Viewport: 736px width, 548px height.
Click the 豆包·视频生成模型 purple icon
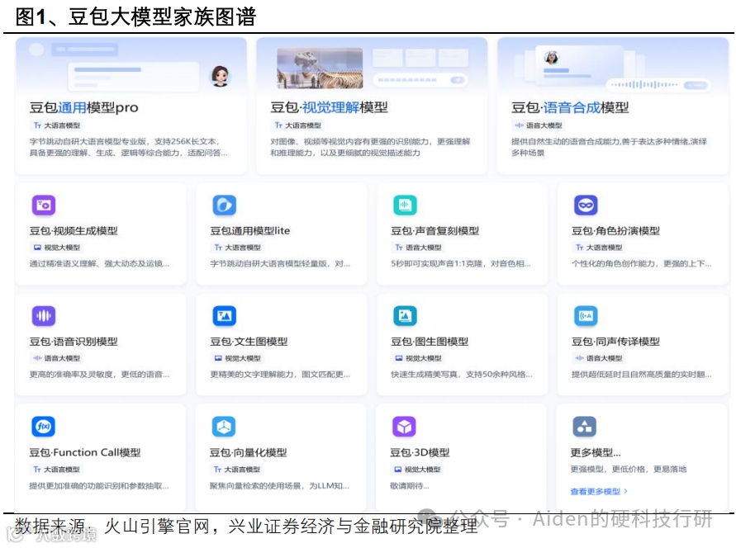point(44,205)
